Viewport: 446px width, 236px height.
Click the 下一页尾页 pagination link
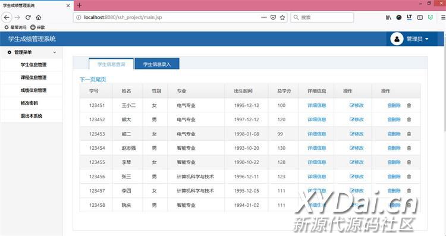(93, 79)
